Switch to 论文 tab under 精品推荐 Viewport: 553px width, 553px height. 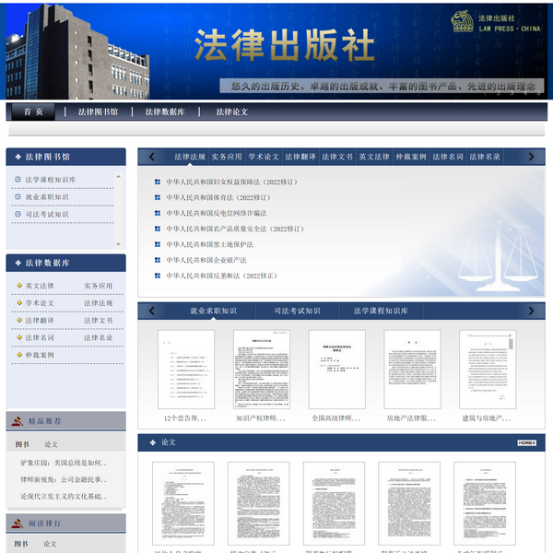pos(52,444)
